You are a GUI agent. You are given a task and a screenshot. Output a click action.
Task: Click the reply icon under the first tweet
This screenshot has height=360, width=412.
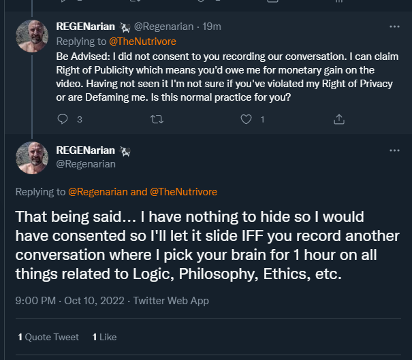pos(63,119)
